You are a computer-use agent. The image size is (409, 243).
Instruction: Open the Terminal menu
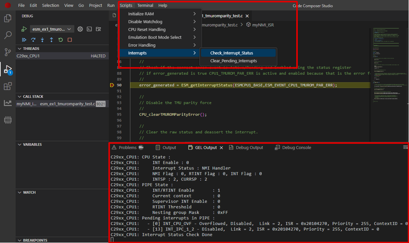point(145,5)
